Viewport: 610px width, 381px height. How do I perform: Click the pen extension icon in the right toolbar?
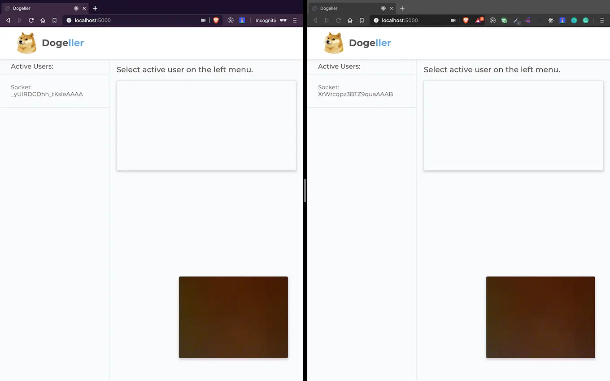516,20
